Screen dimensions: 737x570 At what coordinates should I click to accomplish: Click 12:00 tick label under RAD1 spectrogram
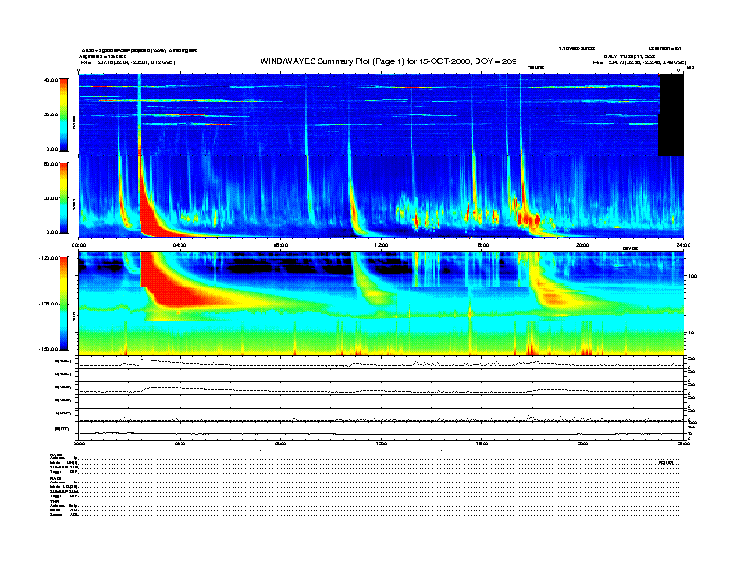click(382, 245)
